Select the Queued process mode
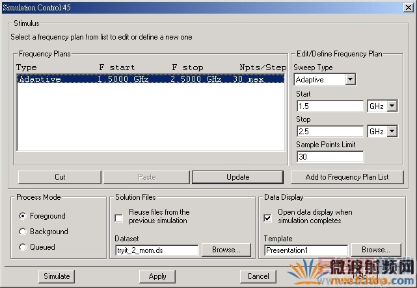417x288 pixels. pyautogui.click(x=23, y=247)
